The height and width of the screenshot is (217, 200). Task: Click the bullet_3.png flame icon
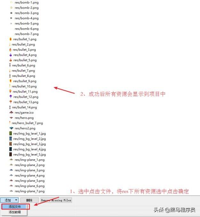click(10, 50)
